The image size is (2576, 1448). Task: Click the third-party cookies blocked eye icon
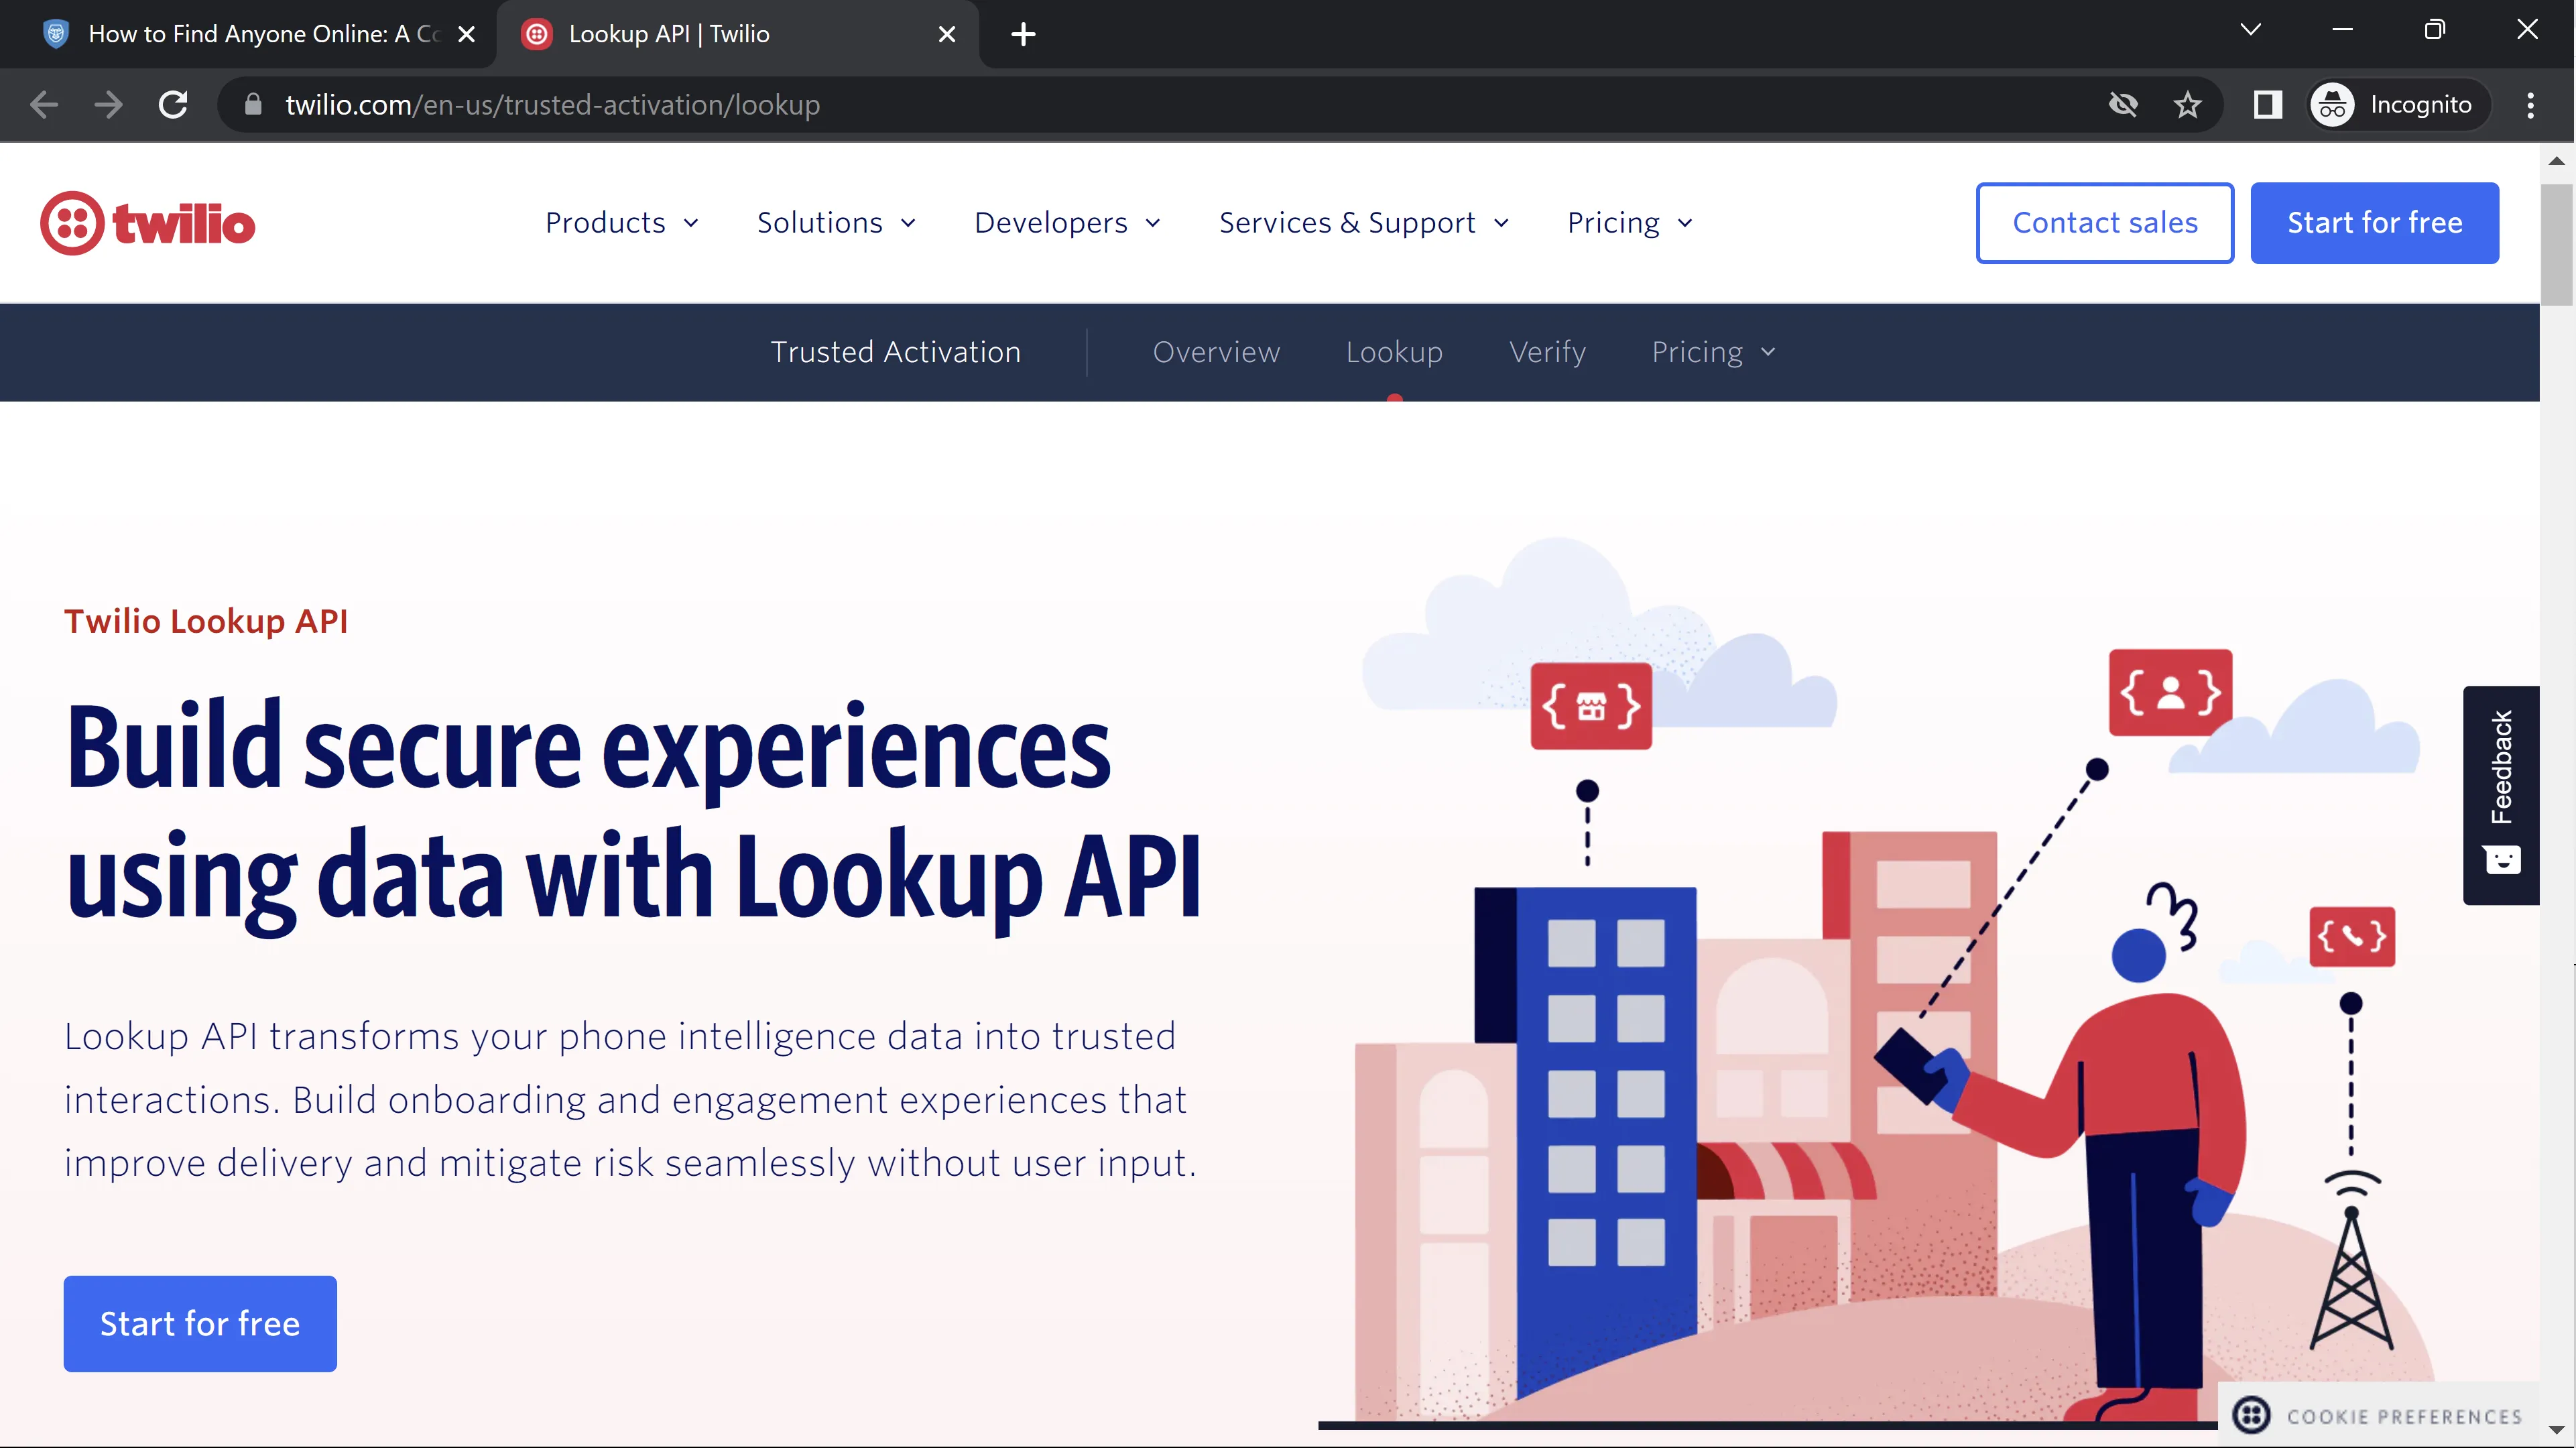click(x=2122, y=104)
